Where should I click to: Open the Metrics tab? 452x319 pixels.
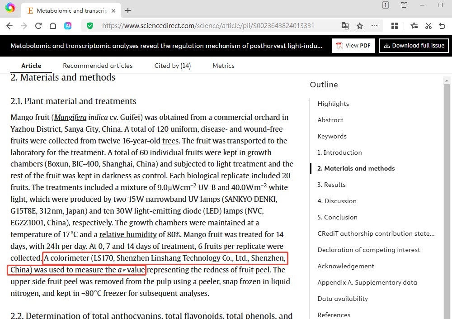pos(223,66)
